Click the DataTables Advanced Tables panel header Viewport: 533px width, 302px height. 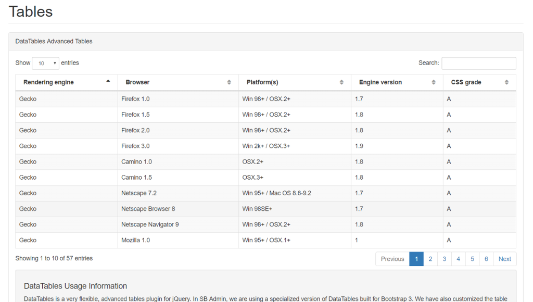(x=54, y=41)
